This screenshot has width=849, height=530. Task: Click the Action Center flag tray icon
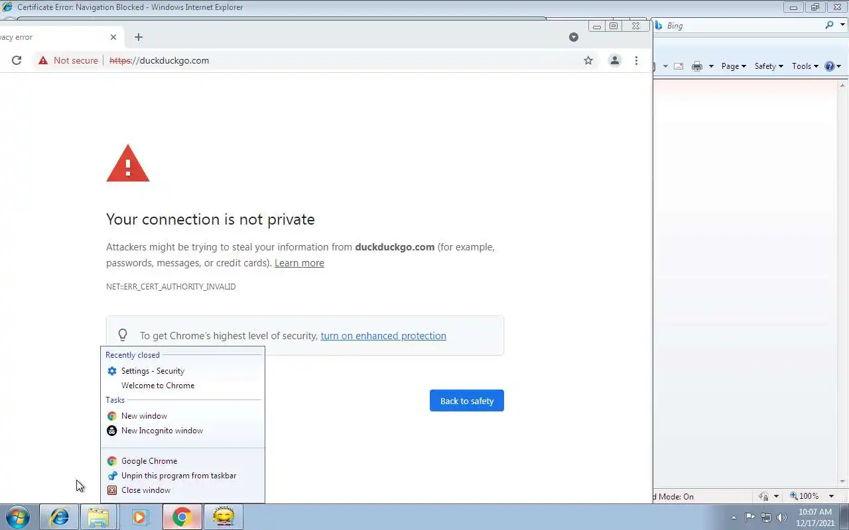pos(750,517)
